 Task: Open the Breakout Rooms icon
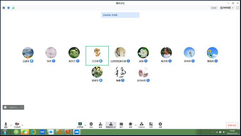coord(141,125)
